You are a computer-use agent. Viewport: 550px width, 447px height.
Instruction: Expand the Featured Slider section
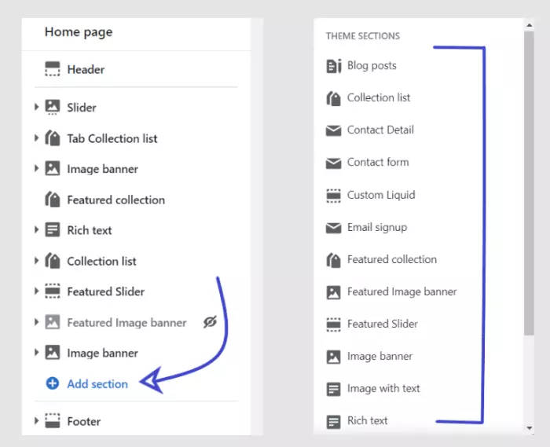(36, 291)
